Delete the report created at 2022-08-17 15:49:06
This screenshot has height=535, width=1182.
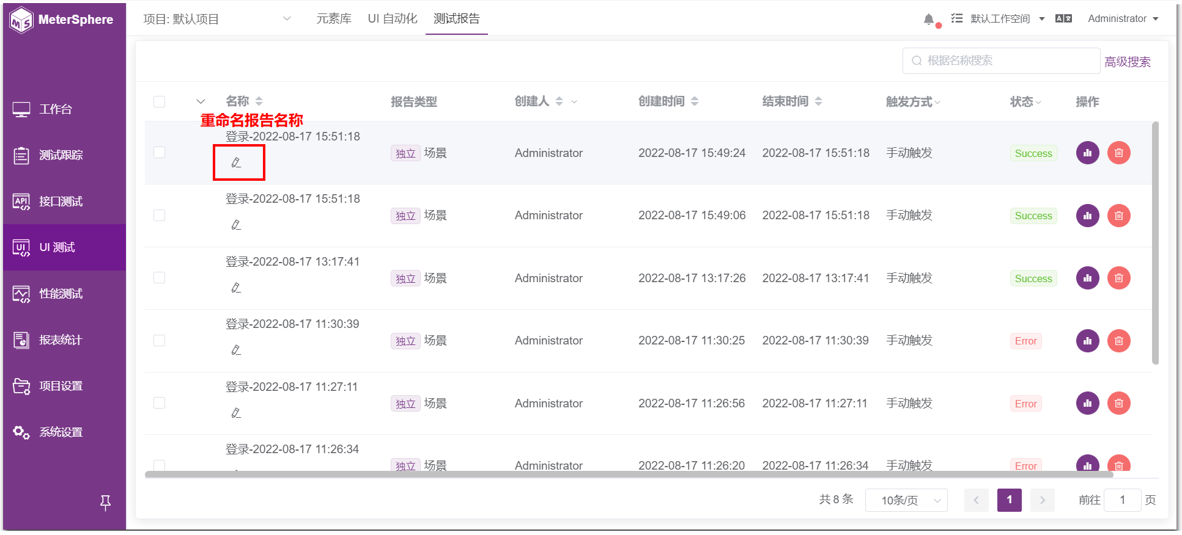point(1118,216)
